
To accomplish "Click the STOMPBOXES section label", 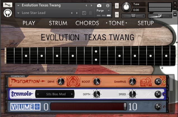I will point(18,76).
